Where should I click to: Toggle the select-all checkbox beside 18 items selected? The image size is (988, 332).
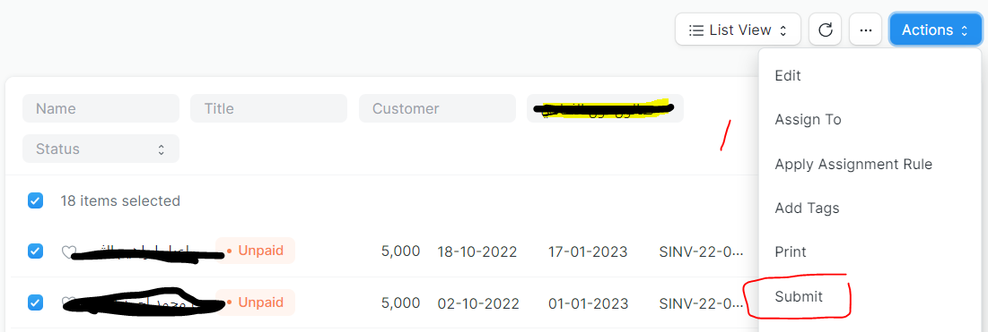[35, 200]
